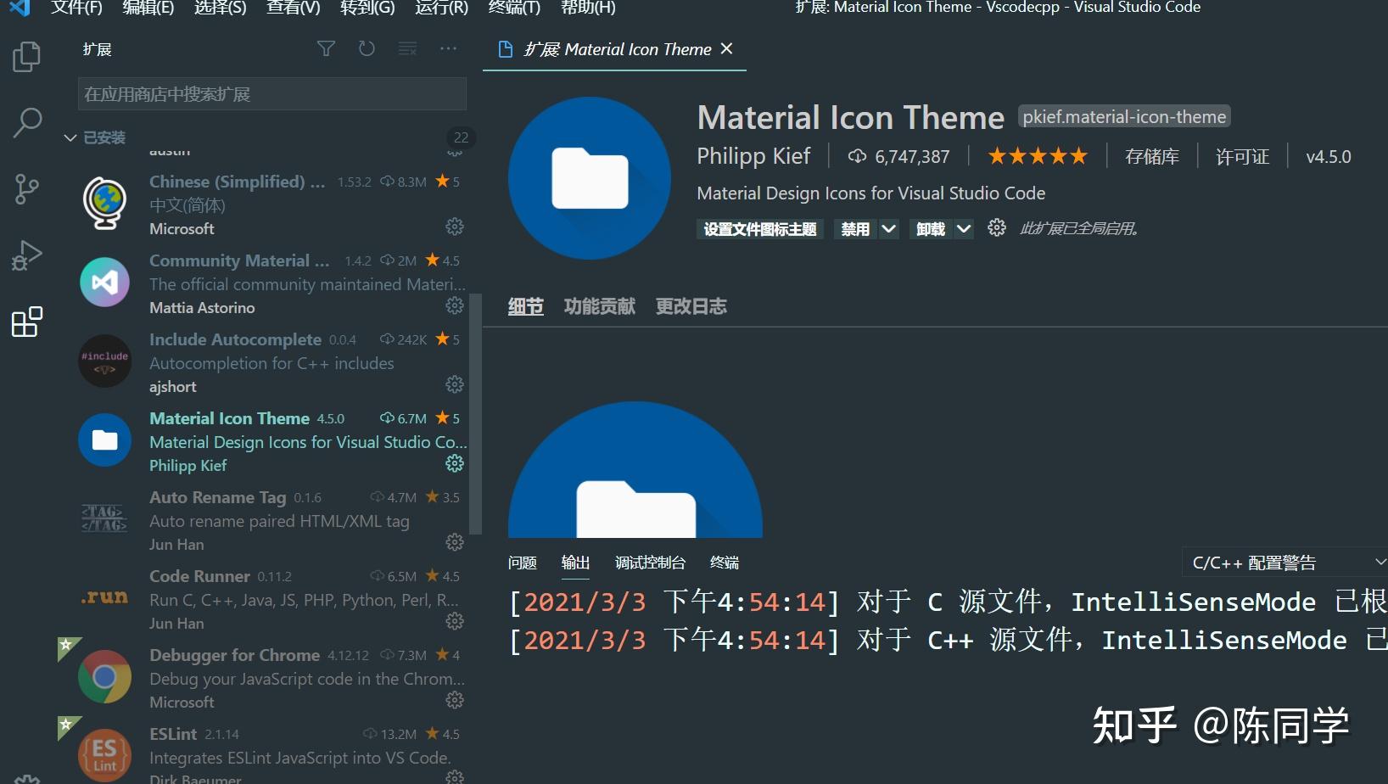Click the five-star rating in header

[1038, 156]
